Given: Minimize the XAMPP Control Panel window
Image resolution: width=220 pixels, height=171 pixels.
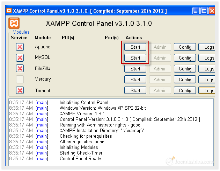Looking at the screenshot, I should click(196, 11).
